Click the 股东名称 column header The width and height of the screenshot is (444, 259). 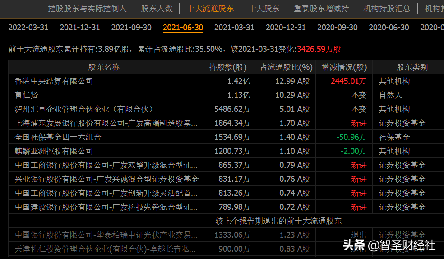click(x=104, y=67)
